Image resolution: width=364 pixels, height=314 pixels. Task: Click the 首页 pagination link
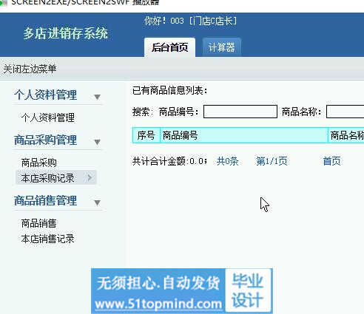tap(331, 161)
